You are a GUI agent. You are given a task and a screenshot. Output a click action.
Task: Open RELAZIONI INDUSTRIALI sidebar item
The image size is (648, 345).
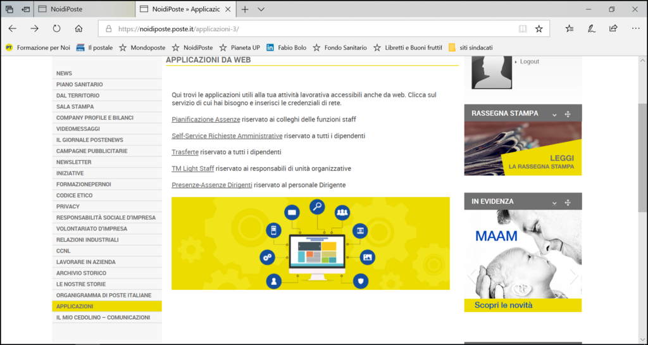coord(106,240)
